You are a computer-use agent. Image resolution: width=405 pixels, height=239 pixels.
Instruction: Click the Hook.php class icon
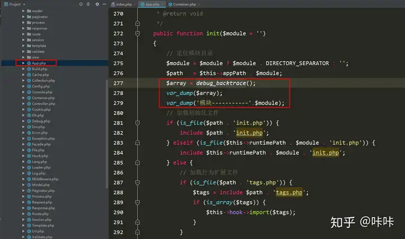(x=29, y=156)
